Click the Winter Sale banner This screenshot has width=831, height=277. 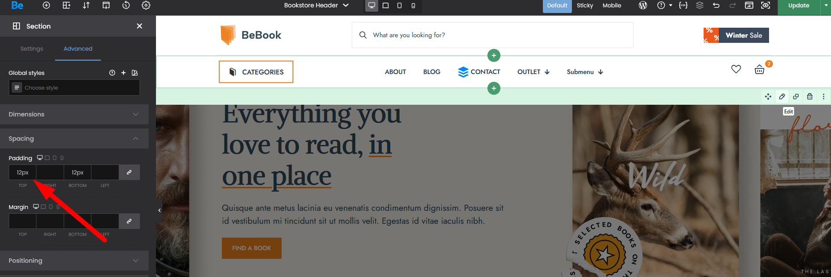(x=736, y=35)
